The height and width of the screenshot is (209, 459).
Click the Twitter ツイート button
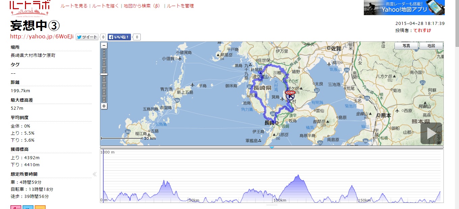point(87,37)
